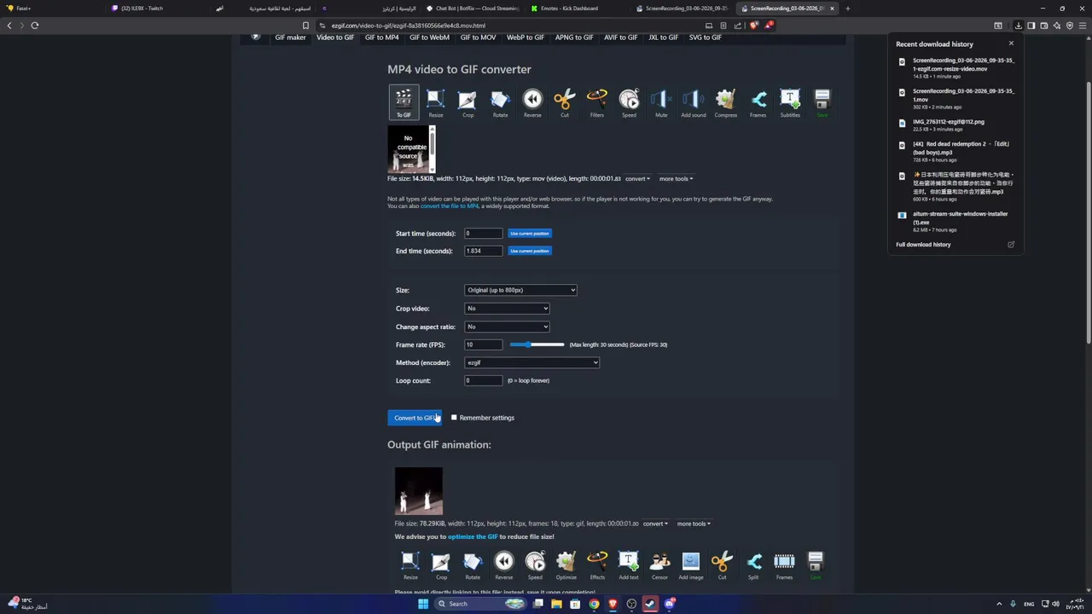Image resolution: width=1092 pixels, height=614 pixels.
Task: Click the Loop count input field
Action: coord(483,380)
